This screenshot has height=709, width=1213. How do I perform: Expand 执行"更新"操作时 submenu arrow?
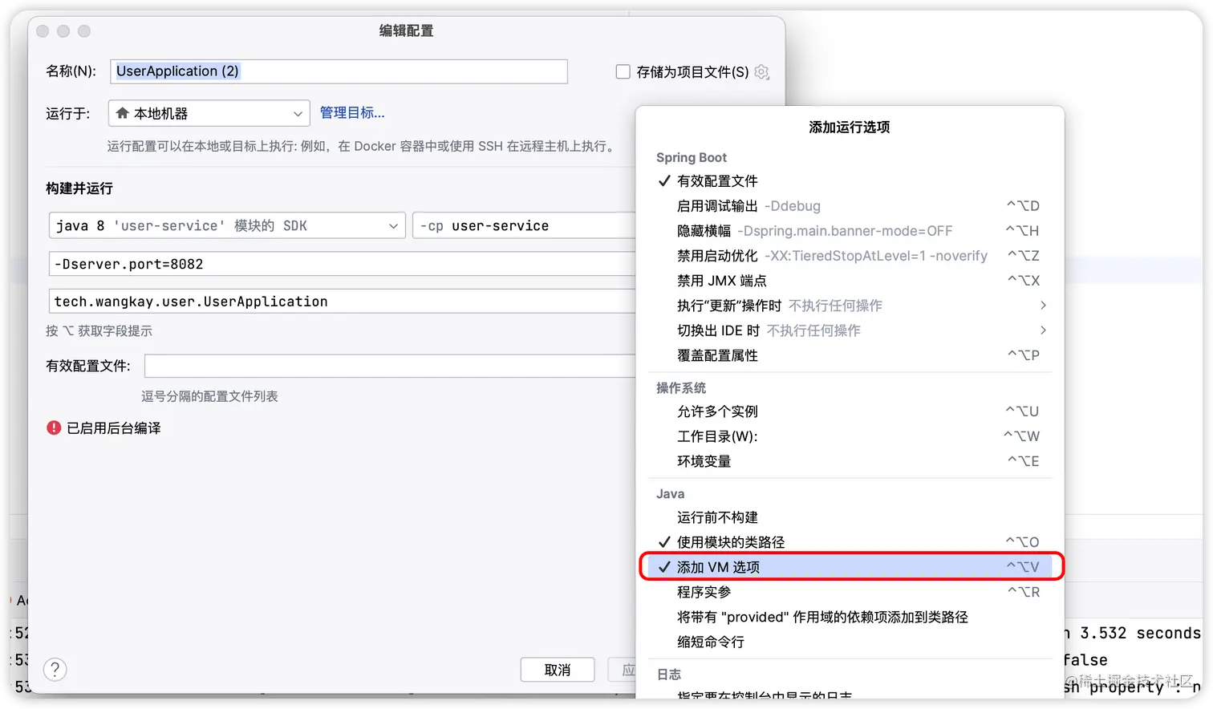1043,306
